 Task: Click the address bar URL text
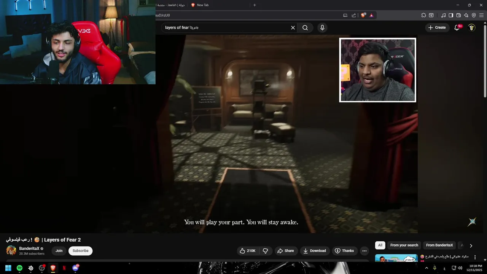point(162,15)
